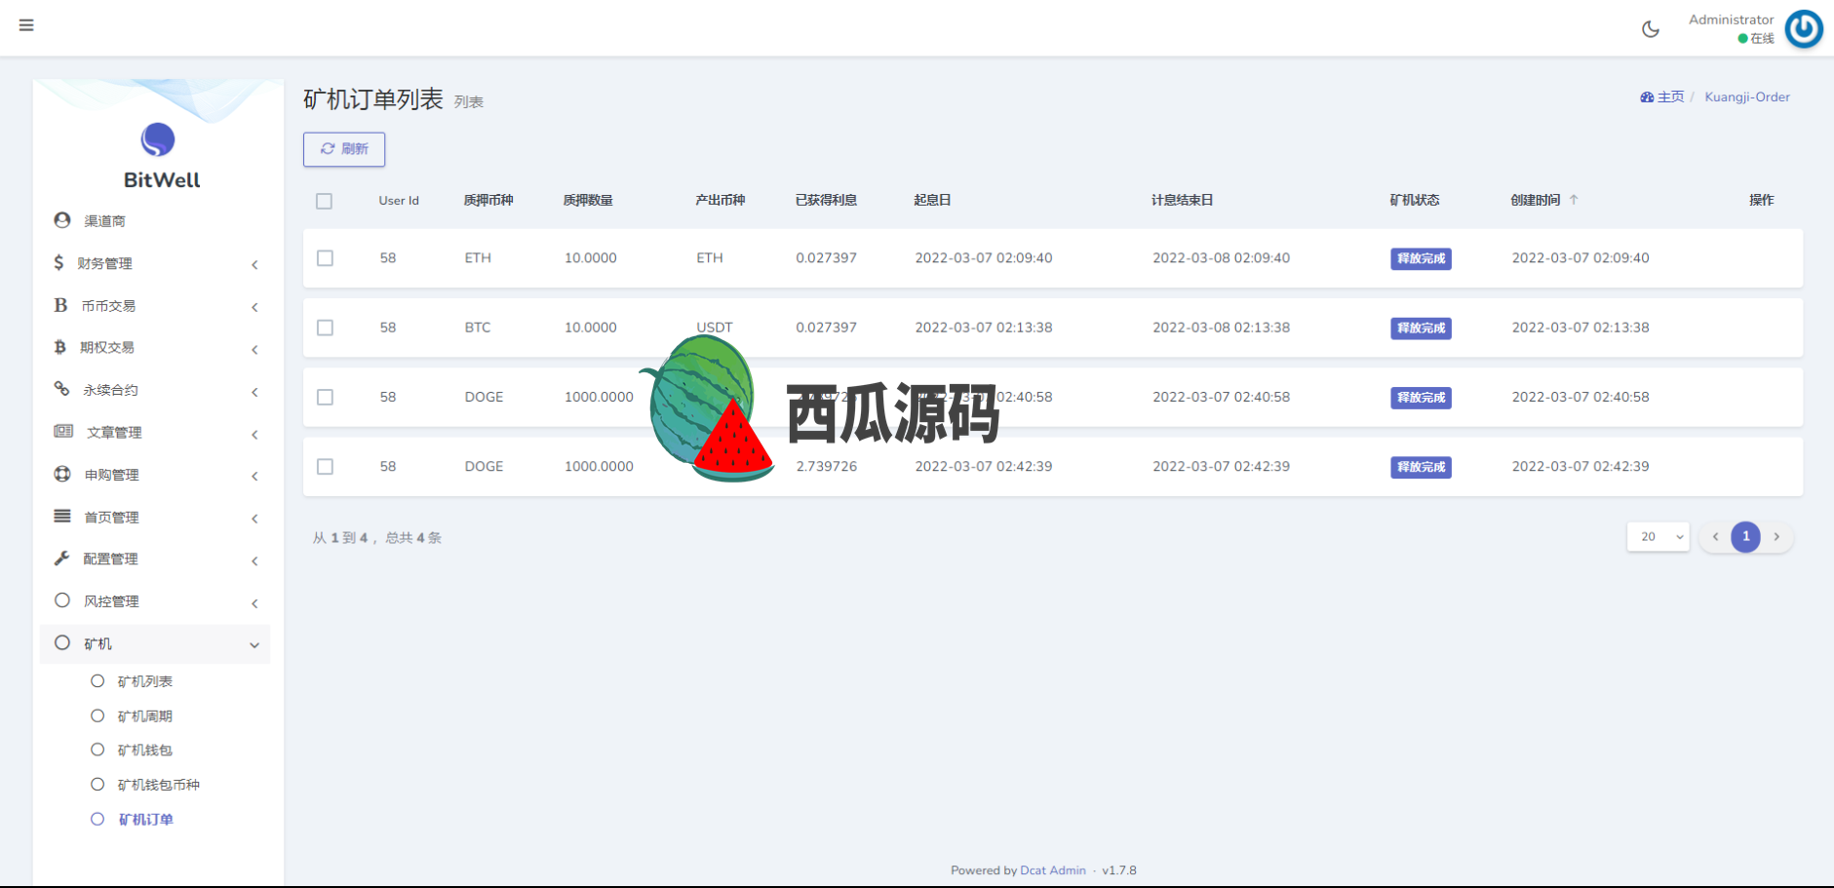Viewport: 1834px width, 888px height.
Task: Click the B icon for 币币交易
Action: point(60,305)
